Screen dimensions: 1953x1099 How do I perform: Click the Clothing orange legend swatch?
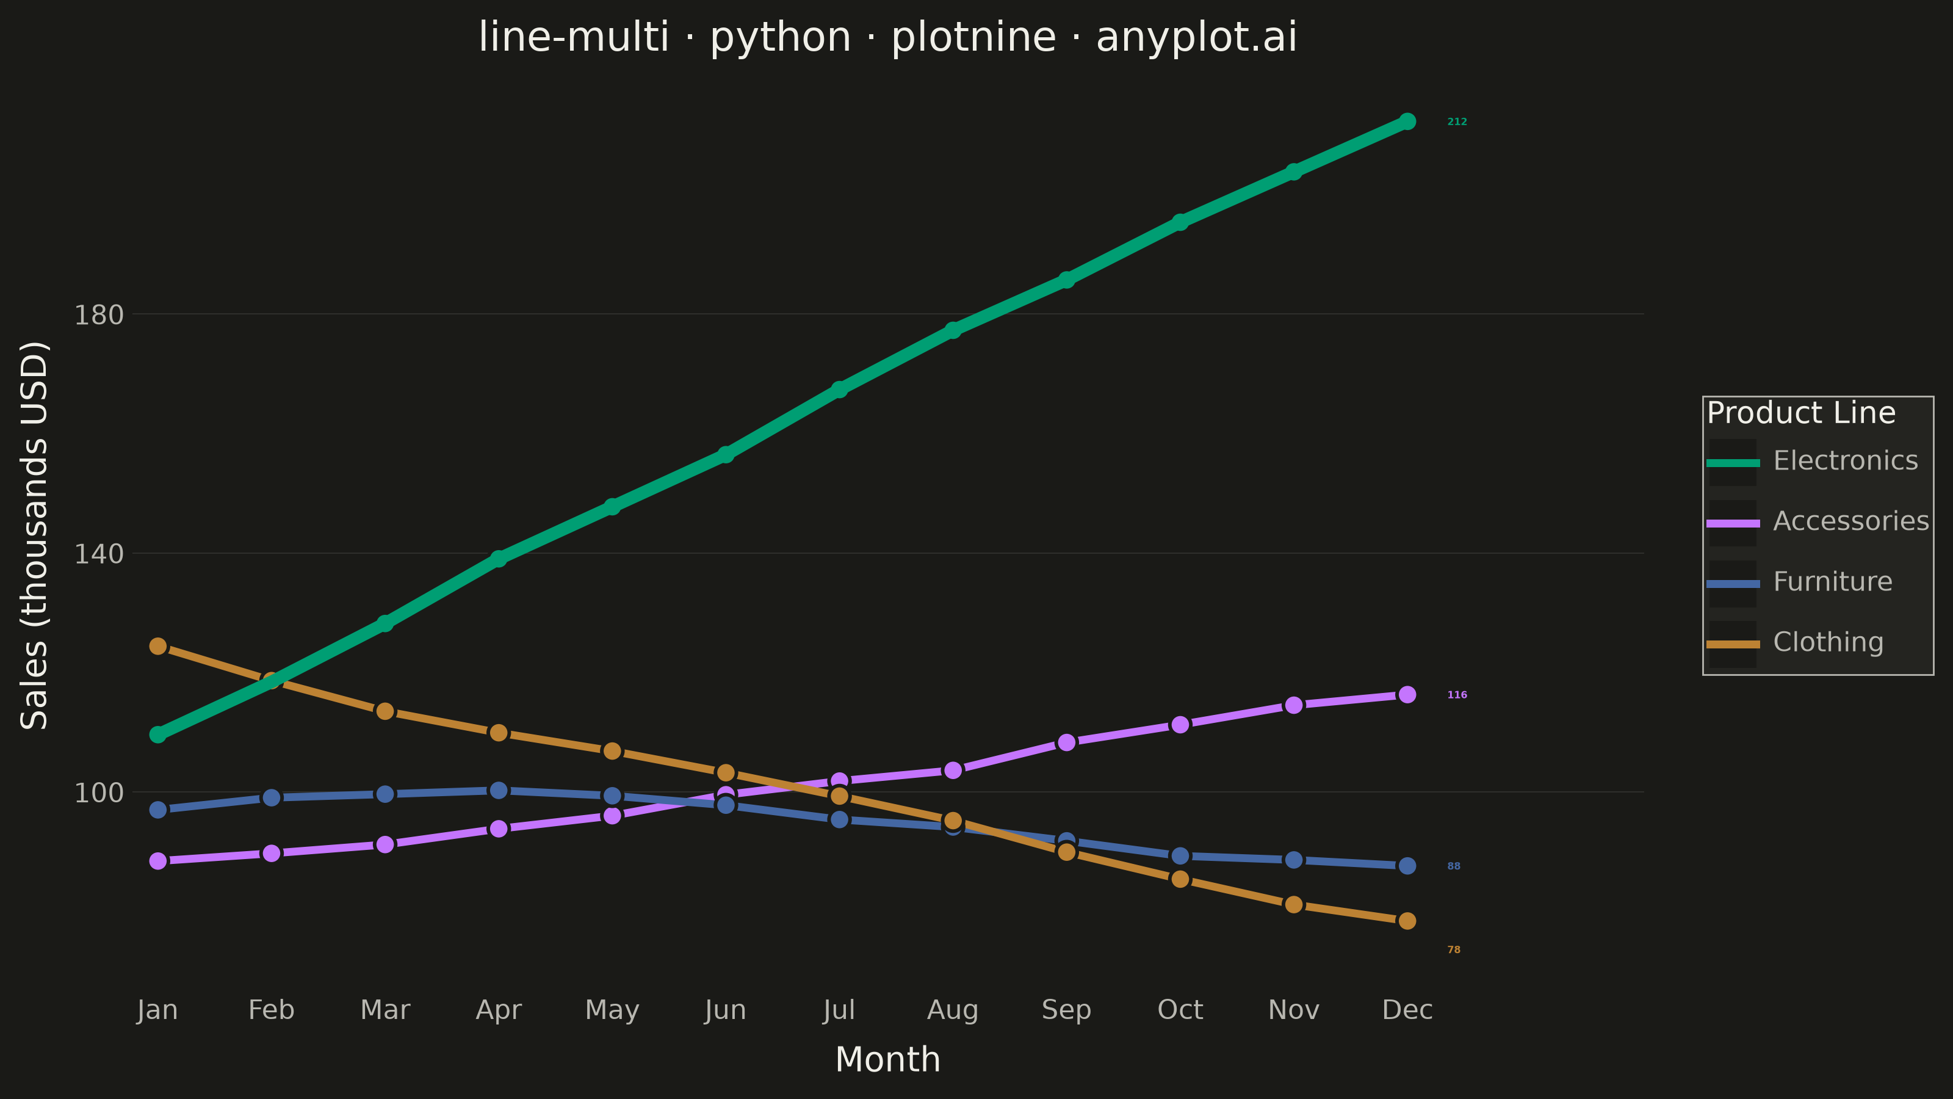(1733, 644)
